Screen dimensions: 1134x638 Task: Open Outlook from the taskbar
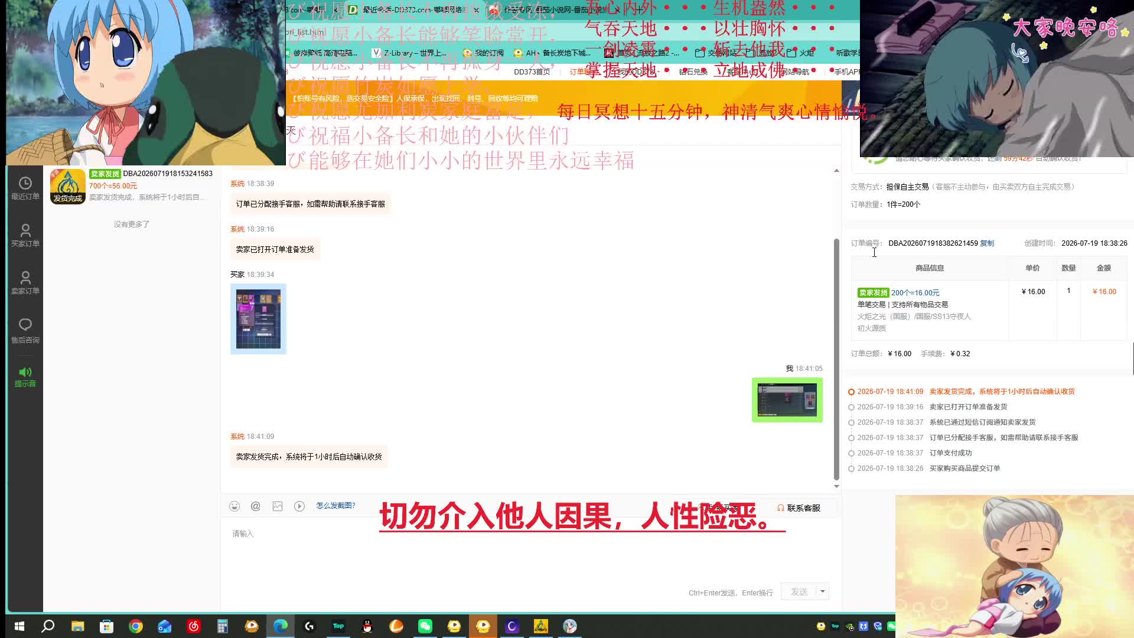point(165,626)
